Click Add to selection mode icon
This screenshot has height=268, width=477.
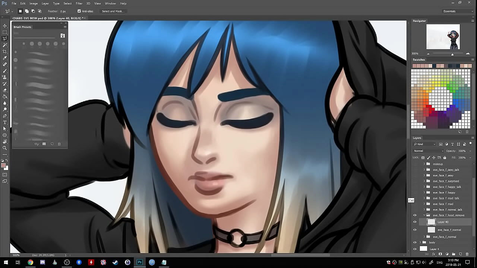[27, 11]
